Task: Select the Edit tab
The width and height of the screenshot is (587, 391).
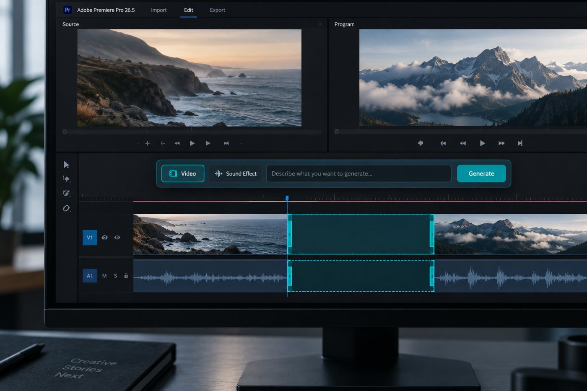Action: pyautogui.click(x=189, y=10)
